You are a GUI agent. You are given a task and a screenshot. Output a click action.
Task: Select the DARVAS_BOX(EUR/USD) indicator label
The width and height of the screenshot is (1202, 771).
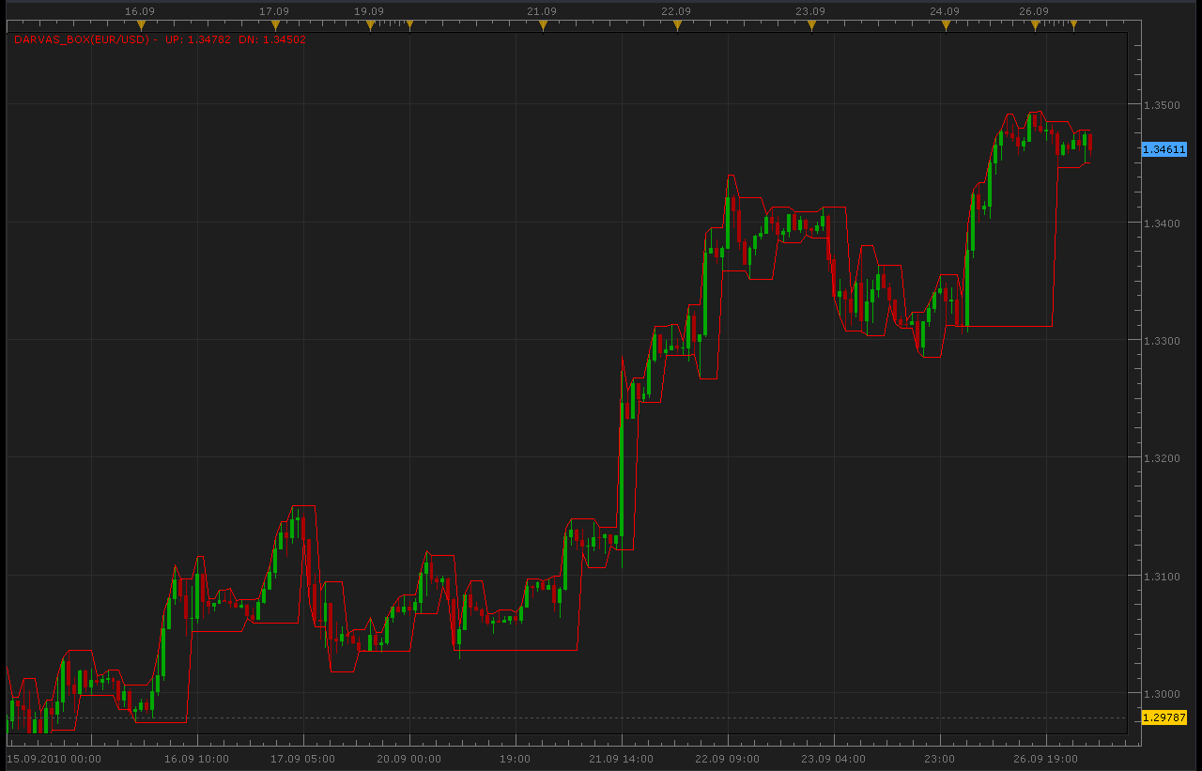point(82,39)
